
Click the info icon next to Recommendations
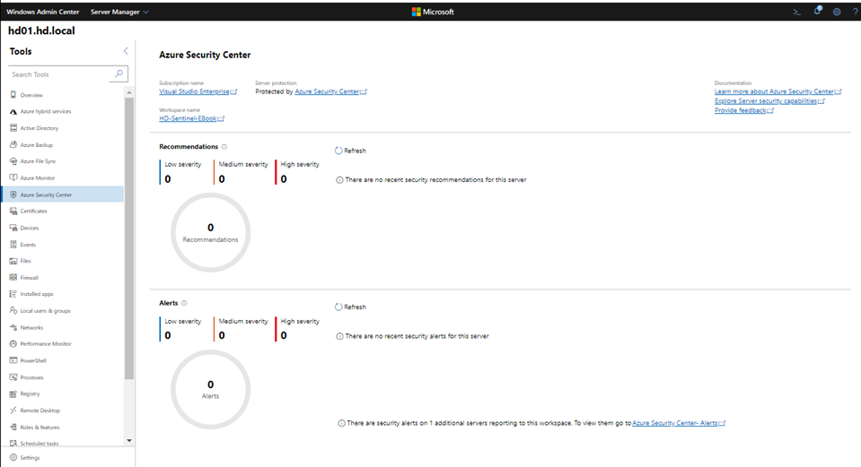tap(224, 147)
